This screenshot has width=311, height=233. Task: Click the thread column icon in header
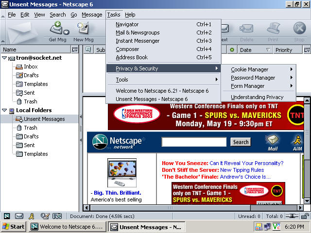(88, 50)
